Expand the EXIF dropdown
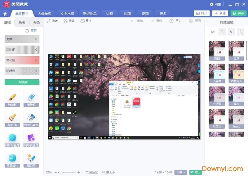 tap(181, 172)
